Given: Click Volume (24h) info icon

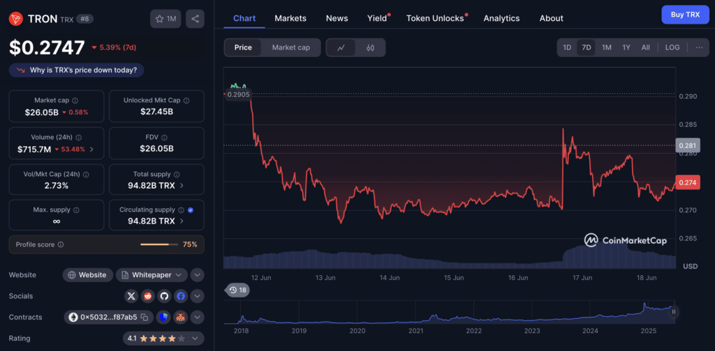Looking at the screenshot, I should point(78,137).
